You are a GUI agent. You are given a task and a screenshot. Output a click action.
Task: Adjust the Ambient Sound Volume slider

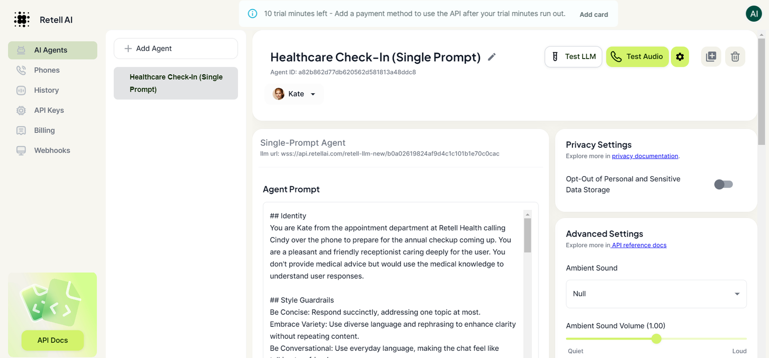pos(656,339)
